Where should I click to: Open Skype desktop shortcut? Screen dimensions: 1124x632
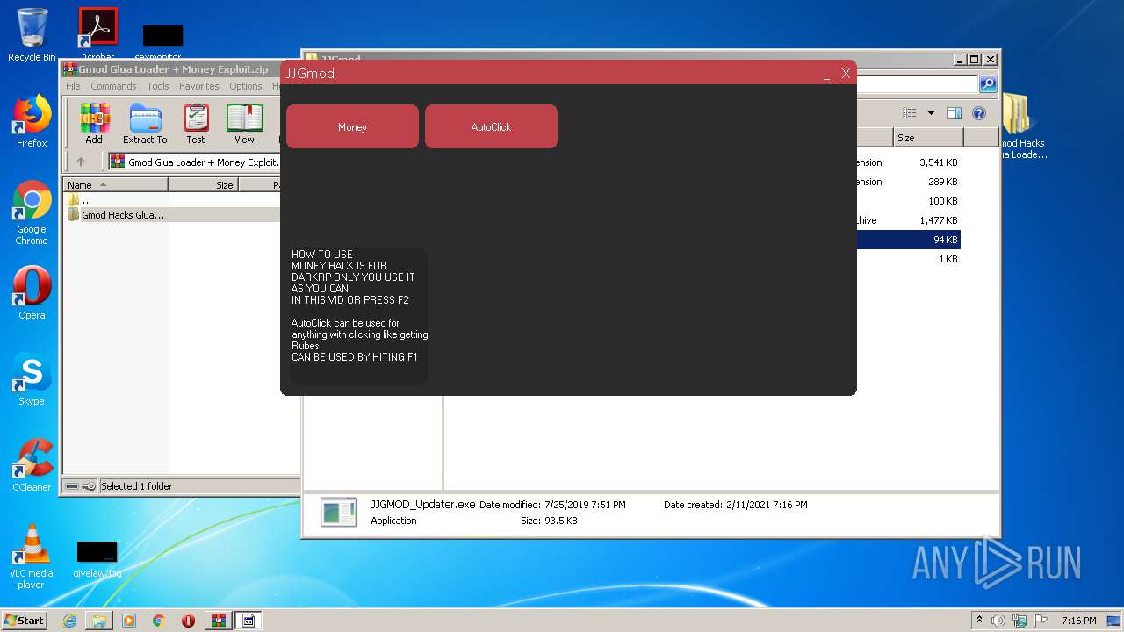[32, 379]
